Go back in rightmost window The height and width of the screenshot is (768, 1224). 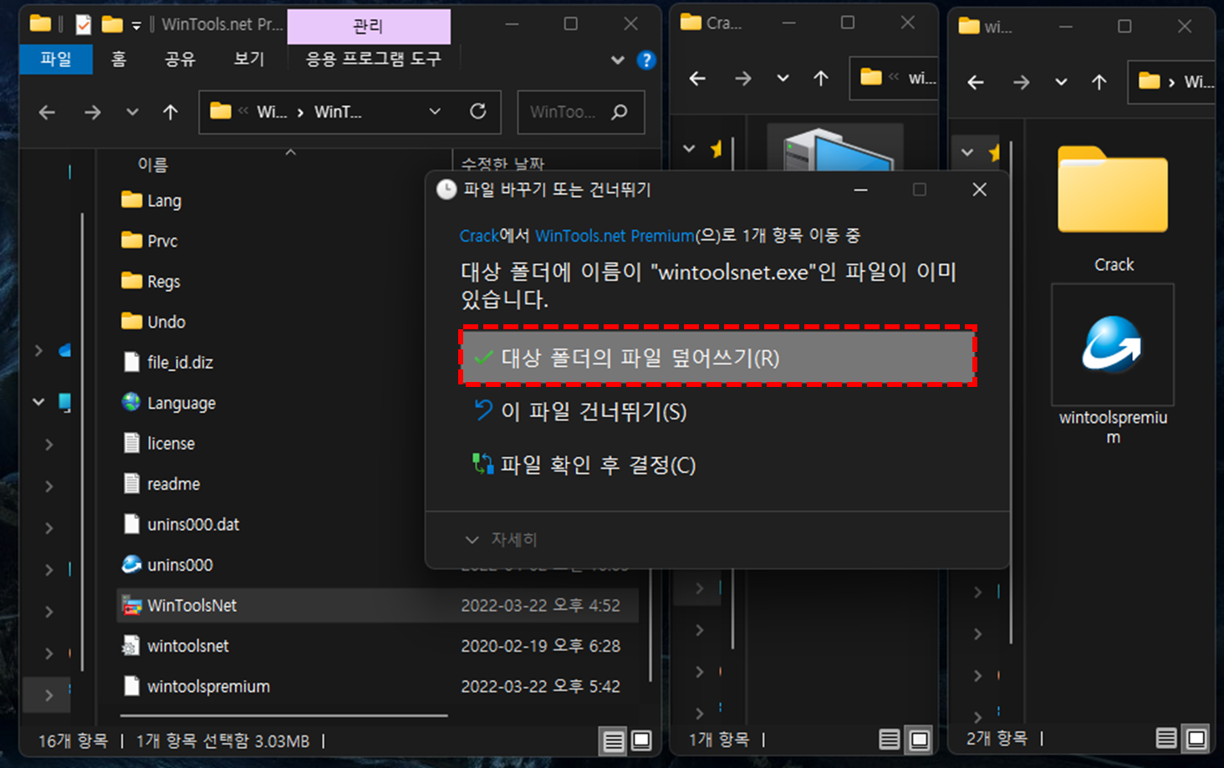[975, 82]
